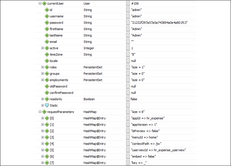The image size is (231, 166).
Task: Expand the Static members node
Action: (x=42, y=105)
